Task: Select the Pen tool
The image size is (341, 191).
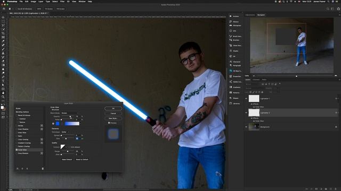Action: [x=3, y=77]
